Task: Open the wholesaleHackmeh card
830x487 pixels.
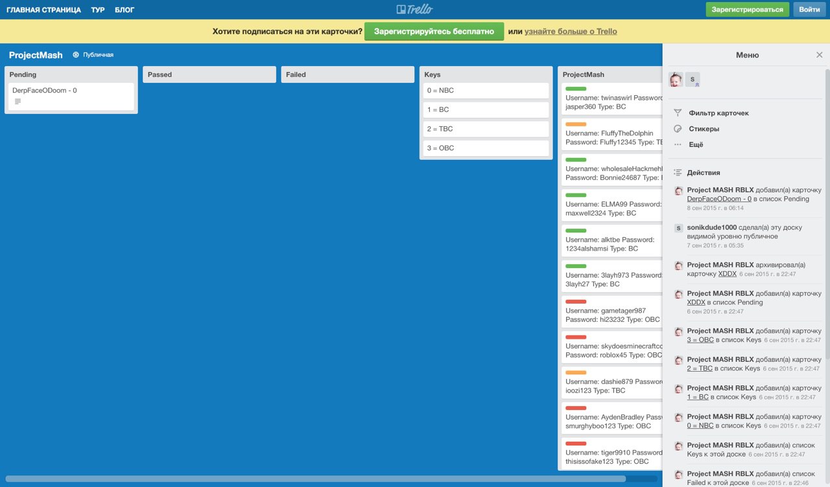Action: click(611, 169)
